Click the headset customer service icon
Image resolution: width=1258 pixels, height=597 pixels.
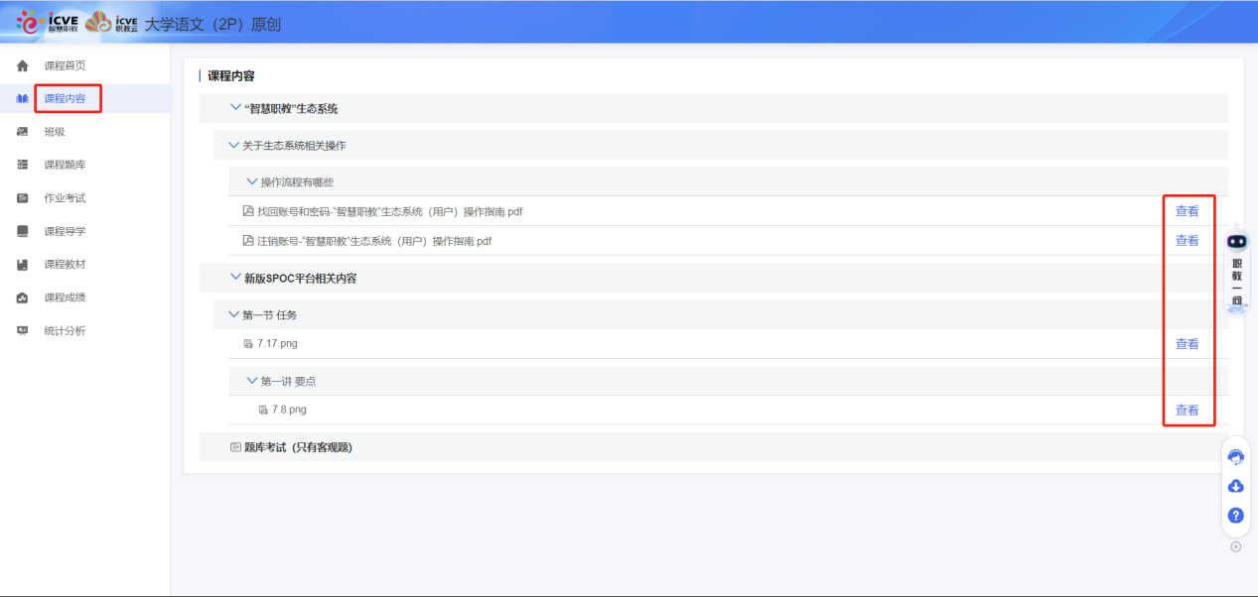pos(1236,456)
